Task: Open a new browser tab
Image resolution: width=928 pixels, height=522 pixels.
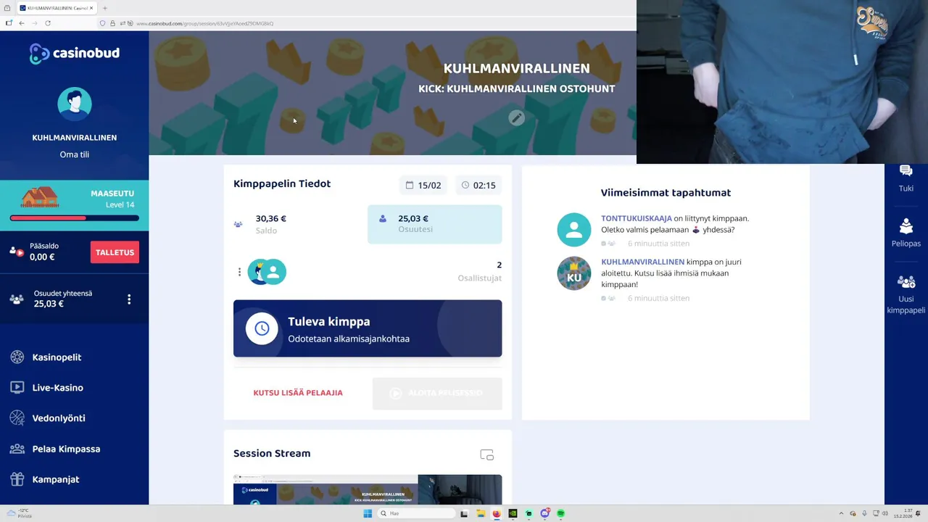Action: [104, 8]
